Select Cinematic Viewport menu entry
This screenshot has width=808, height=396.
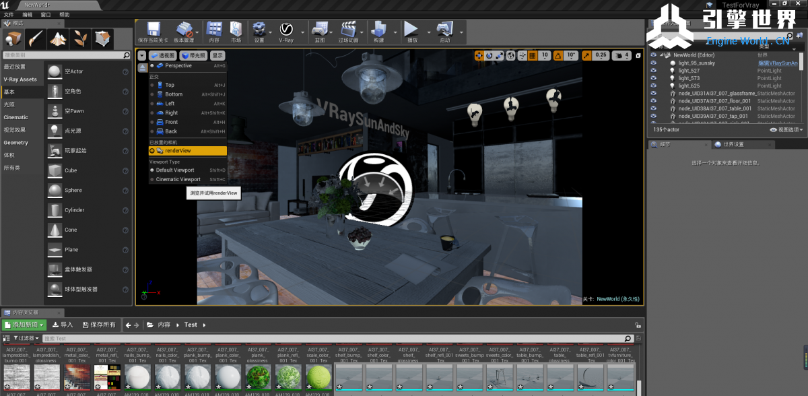pyautogui.click(x=188, y=179)
